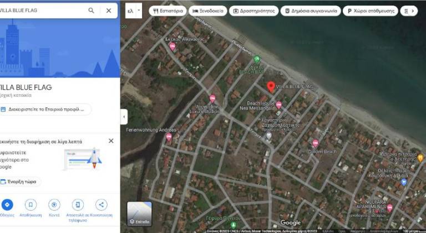
Task: Clear the search box with the X
Action: click(109, 11)
